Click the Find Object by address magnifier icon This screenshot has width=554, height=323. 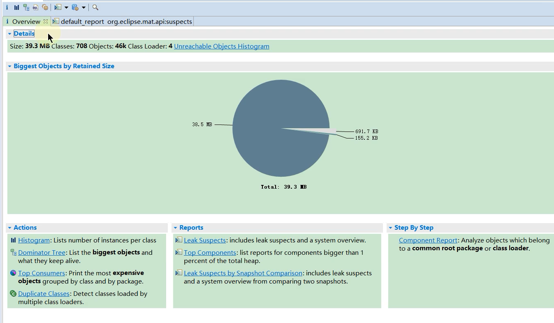(x=95, y=7)
